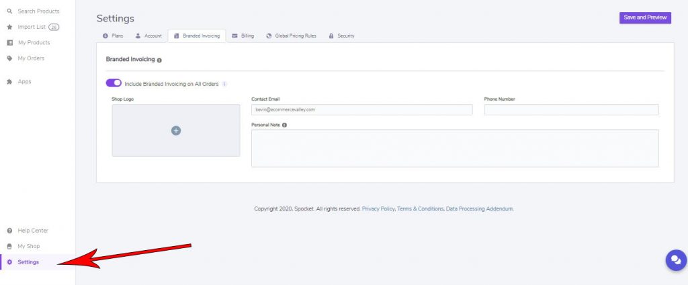Click the shop icon beside My Shop
This screenshot has height=285, width=688.
point(9,246)
